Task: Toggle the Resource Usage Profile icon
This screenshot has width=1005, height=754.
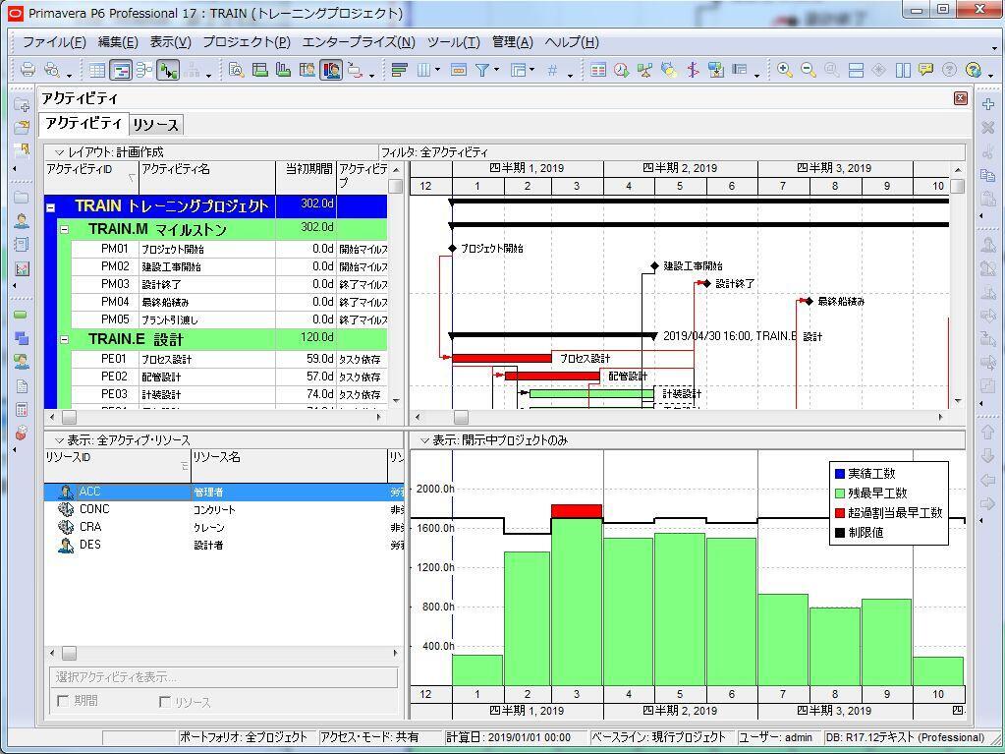Action: tap(331, 70)
